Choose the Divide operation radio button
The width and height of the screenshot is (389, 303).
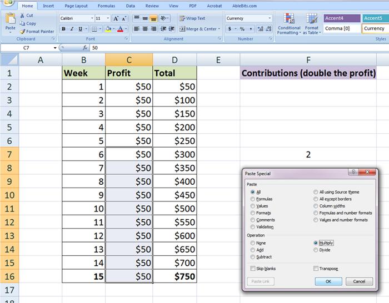click(316, 250)
